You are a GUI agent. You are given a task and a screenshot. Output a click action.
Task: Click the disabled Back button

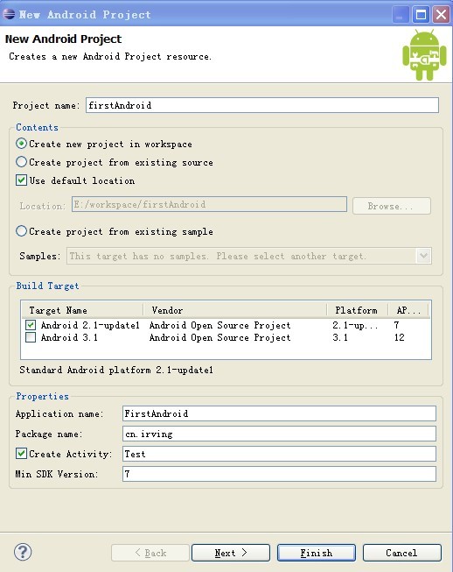[x=150, y=553]
